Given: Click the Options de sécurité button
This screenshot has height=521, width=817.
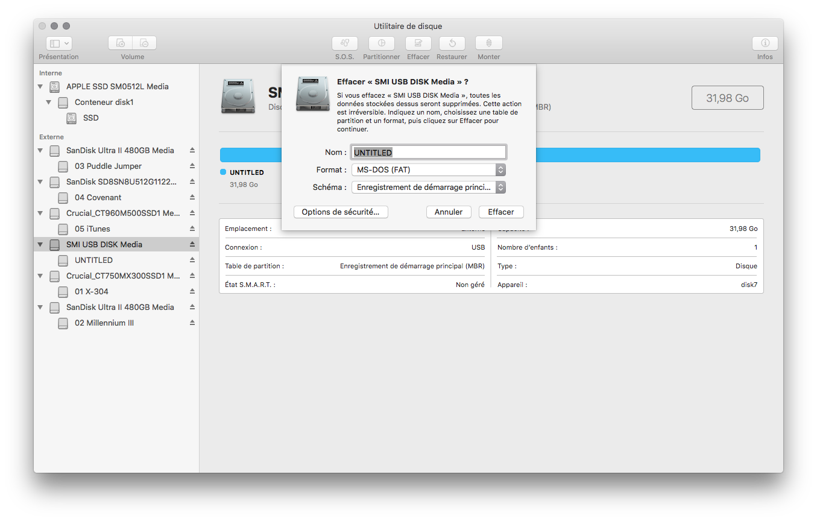Looking at the screenshot, I should point(341,212).
